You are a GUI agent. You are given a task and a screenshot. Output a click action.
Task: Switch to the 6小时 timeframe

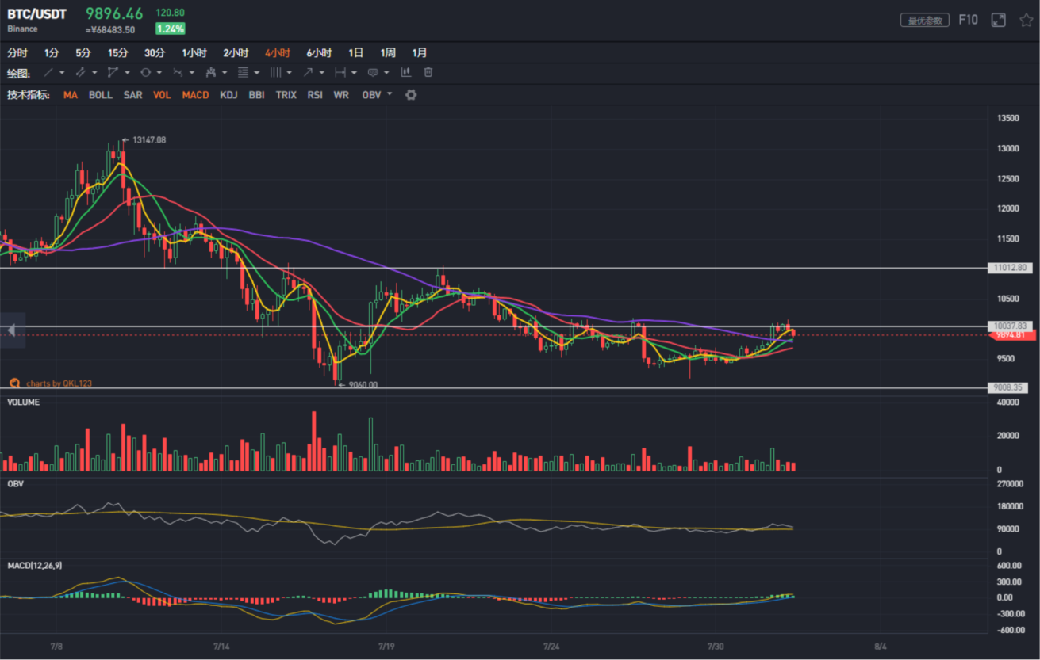click(x=319, y=53)
